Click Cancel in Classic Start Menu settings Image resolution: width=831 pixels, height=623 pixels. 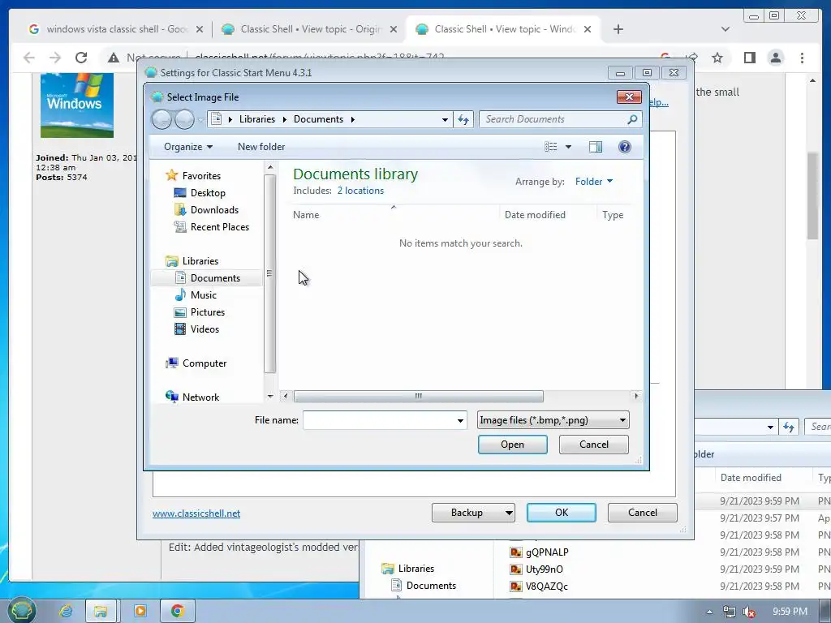click(x=643, y=513)
